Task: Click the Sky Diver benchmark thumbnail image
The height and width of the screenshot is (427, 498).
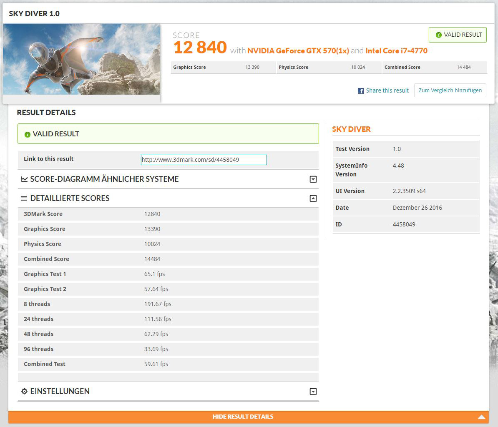Action: tap(82, 59)
